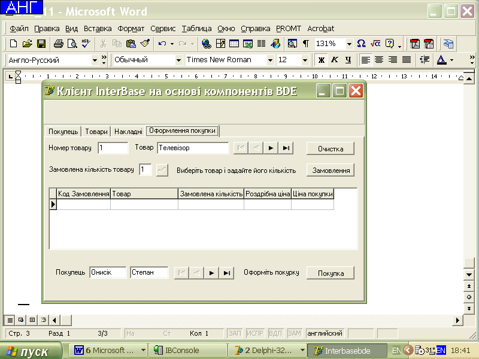Click the Очистка button

(331, 148)
